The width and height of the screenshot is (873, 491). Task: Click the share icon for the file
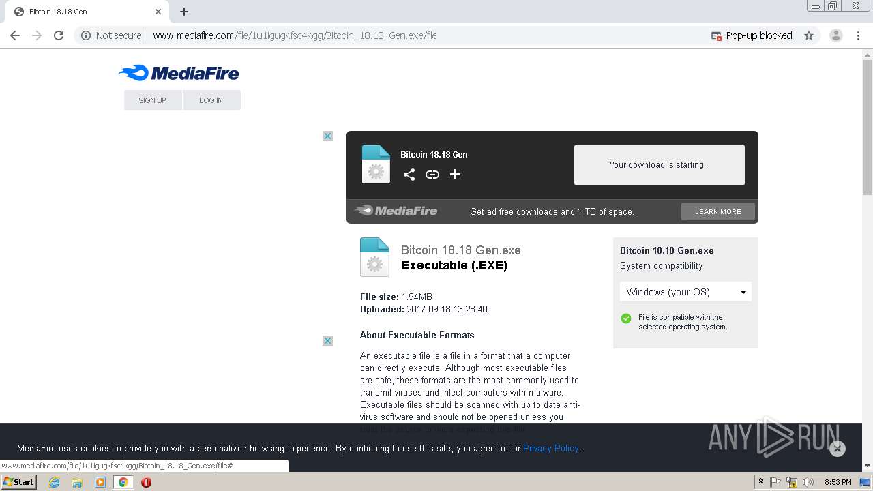point(409,175)
